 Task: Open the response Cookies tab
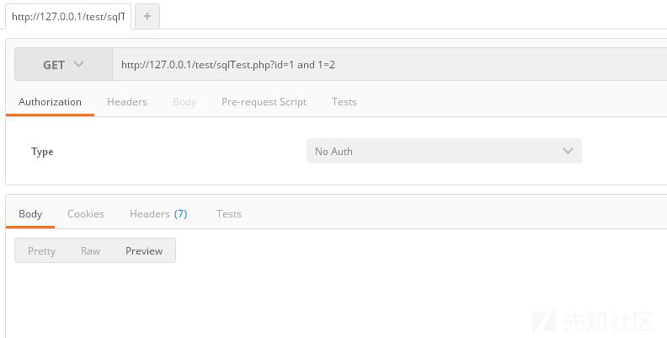click(x=86, y=214)
